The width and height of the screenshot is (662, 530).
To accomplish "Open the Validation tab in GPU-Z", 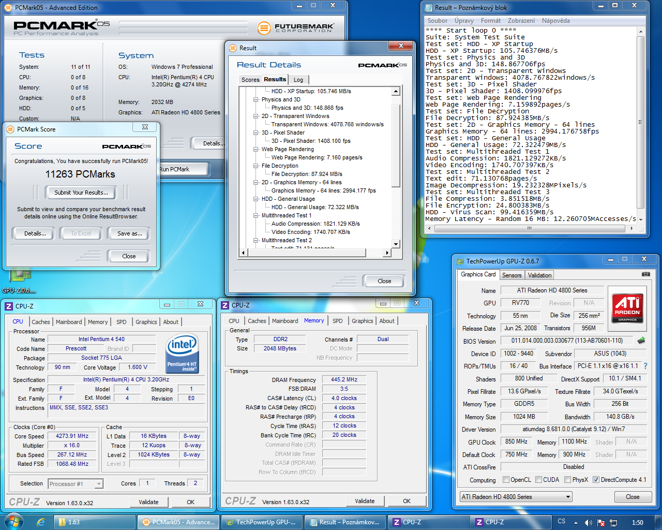I will [539, 275].
